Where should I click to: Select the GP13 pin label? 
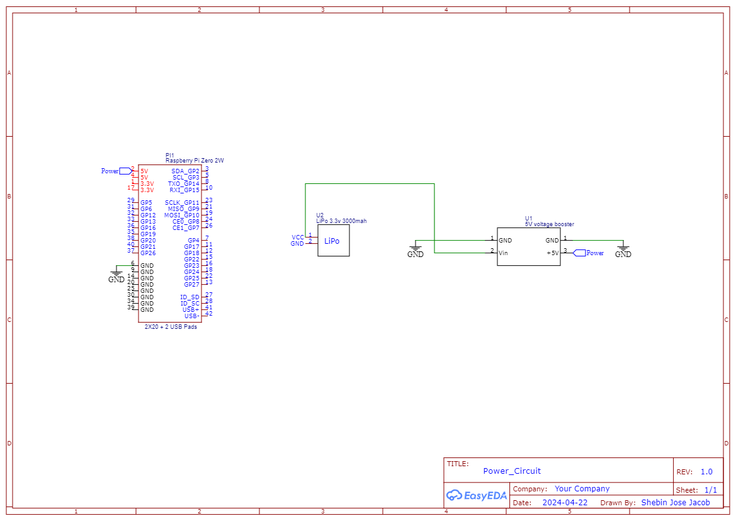[148, 221]
